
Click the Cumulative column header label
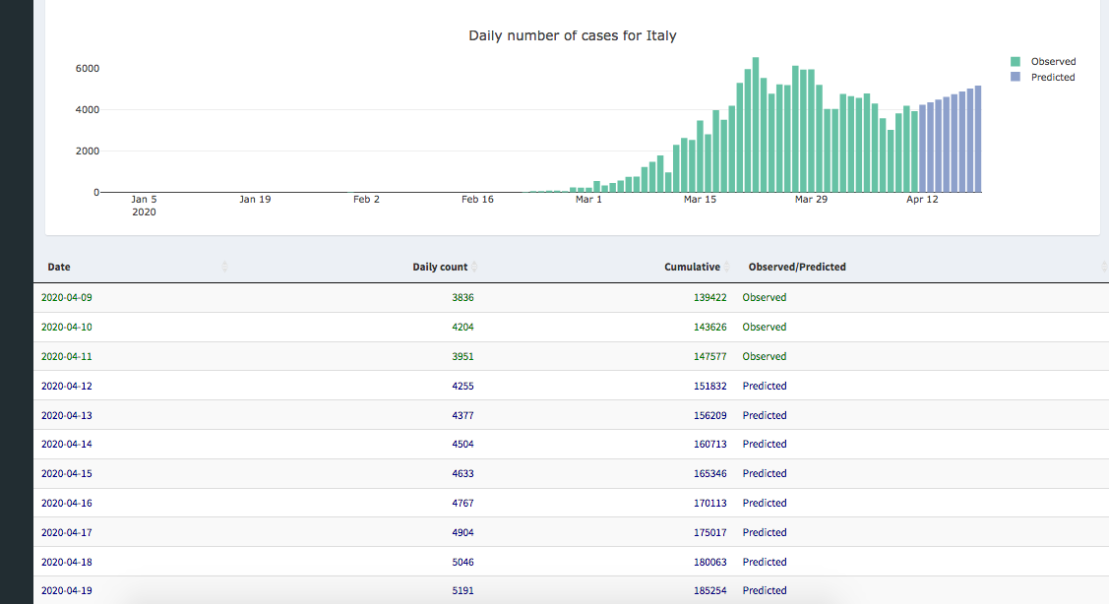click(x=692, y=267)
